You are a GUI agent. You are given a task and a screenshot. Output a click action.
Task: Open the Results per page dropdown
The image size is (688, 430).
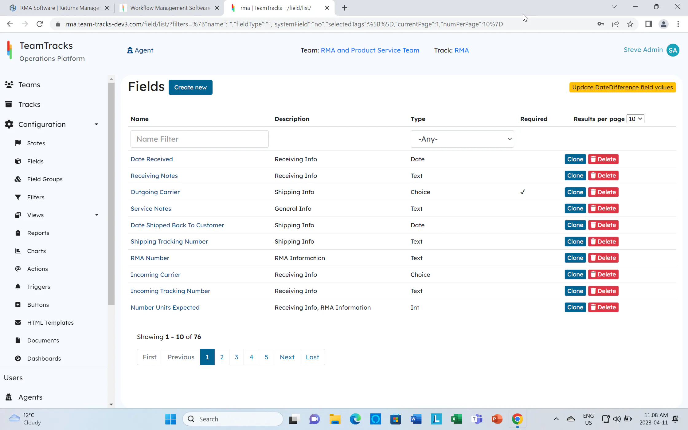pos(635,119)
